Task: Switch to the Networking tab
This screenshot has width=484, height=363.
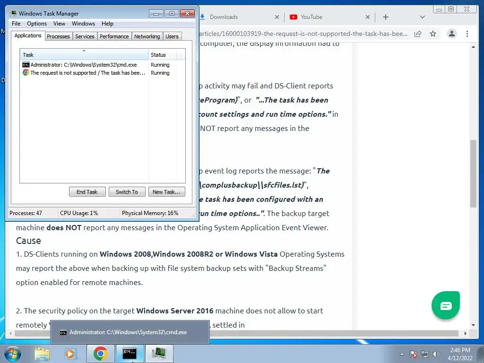Action: pos(147,36)
